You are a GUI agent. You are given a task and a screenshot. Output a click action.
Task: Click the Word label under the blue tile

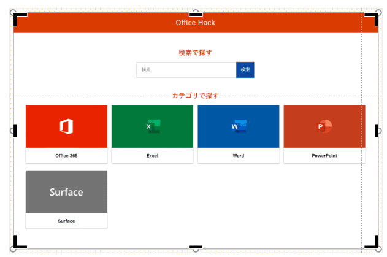click(238, 156)
